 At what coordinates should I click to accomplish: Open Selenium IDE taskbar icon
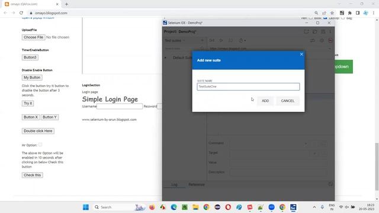293,207
